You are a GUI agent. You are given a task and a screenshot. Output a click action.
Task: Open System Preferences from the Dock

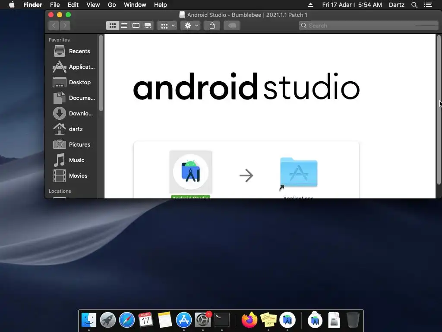203,320
